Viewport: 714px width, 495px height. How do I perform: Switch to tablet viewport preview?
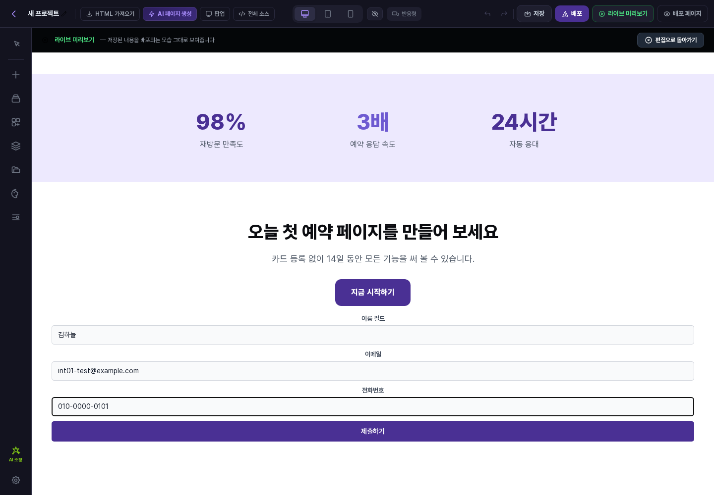point(328,14)
